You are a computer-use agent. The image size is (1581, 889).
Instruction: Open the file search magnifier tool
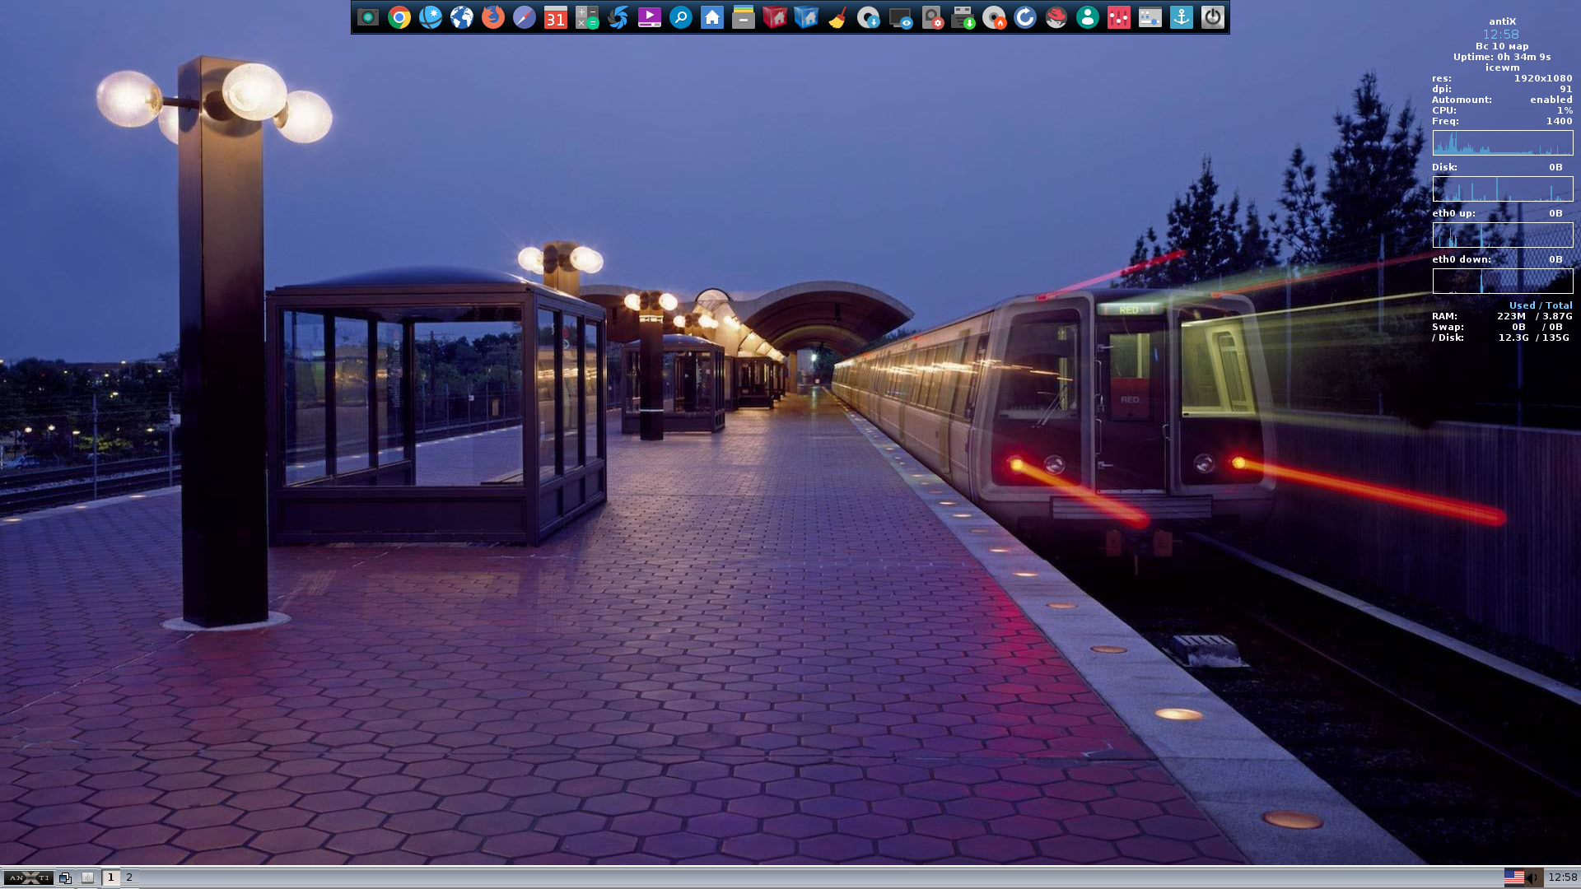680,17
